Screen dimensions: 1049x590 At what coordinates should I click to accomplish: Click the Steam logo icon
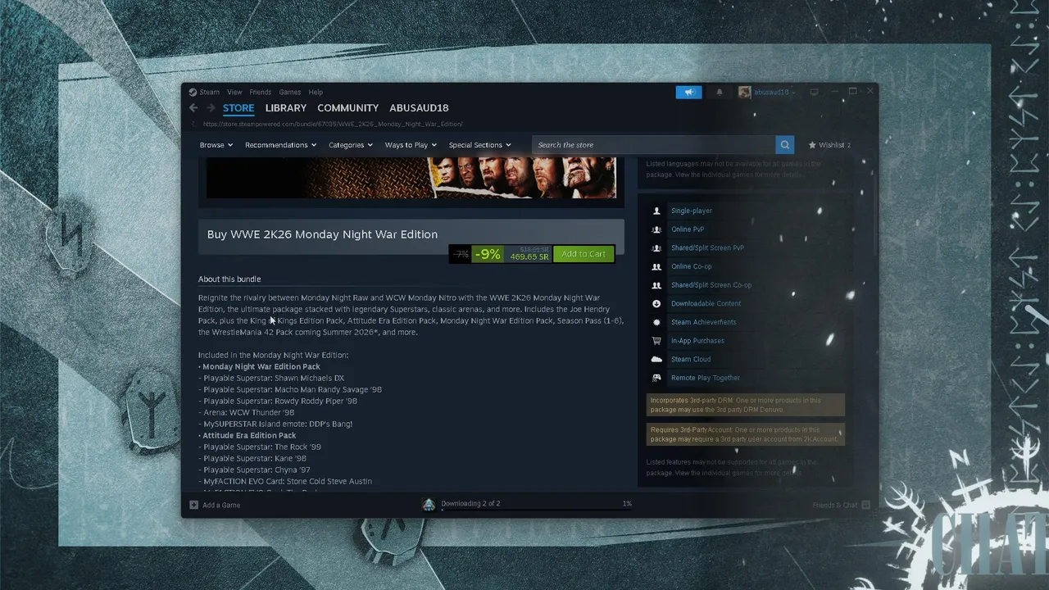pyautogui.click(x=193, y=92)
